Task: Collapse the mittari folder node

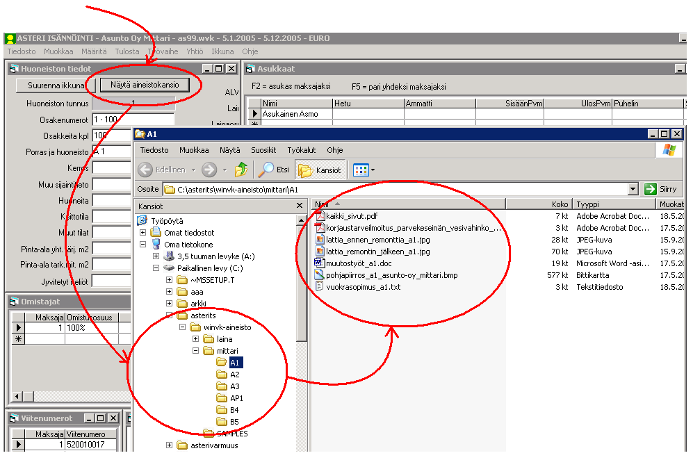Action: pyautogui.click(x=196, y=351)
